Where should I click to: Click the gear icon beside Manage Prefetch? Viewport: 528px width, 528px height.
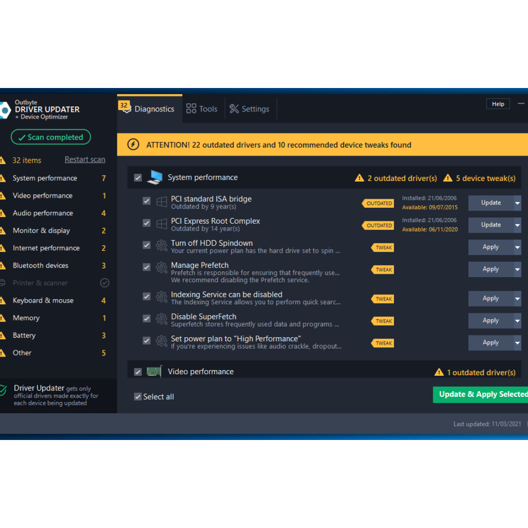click(x=162, y=268)
